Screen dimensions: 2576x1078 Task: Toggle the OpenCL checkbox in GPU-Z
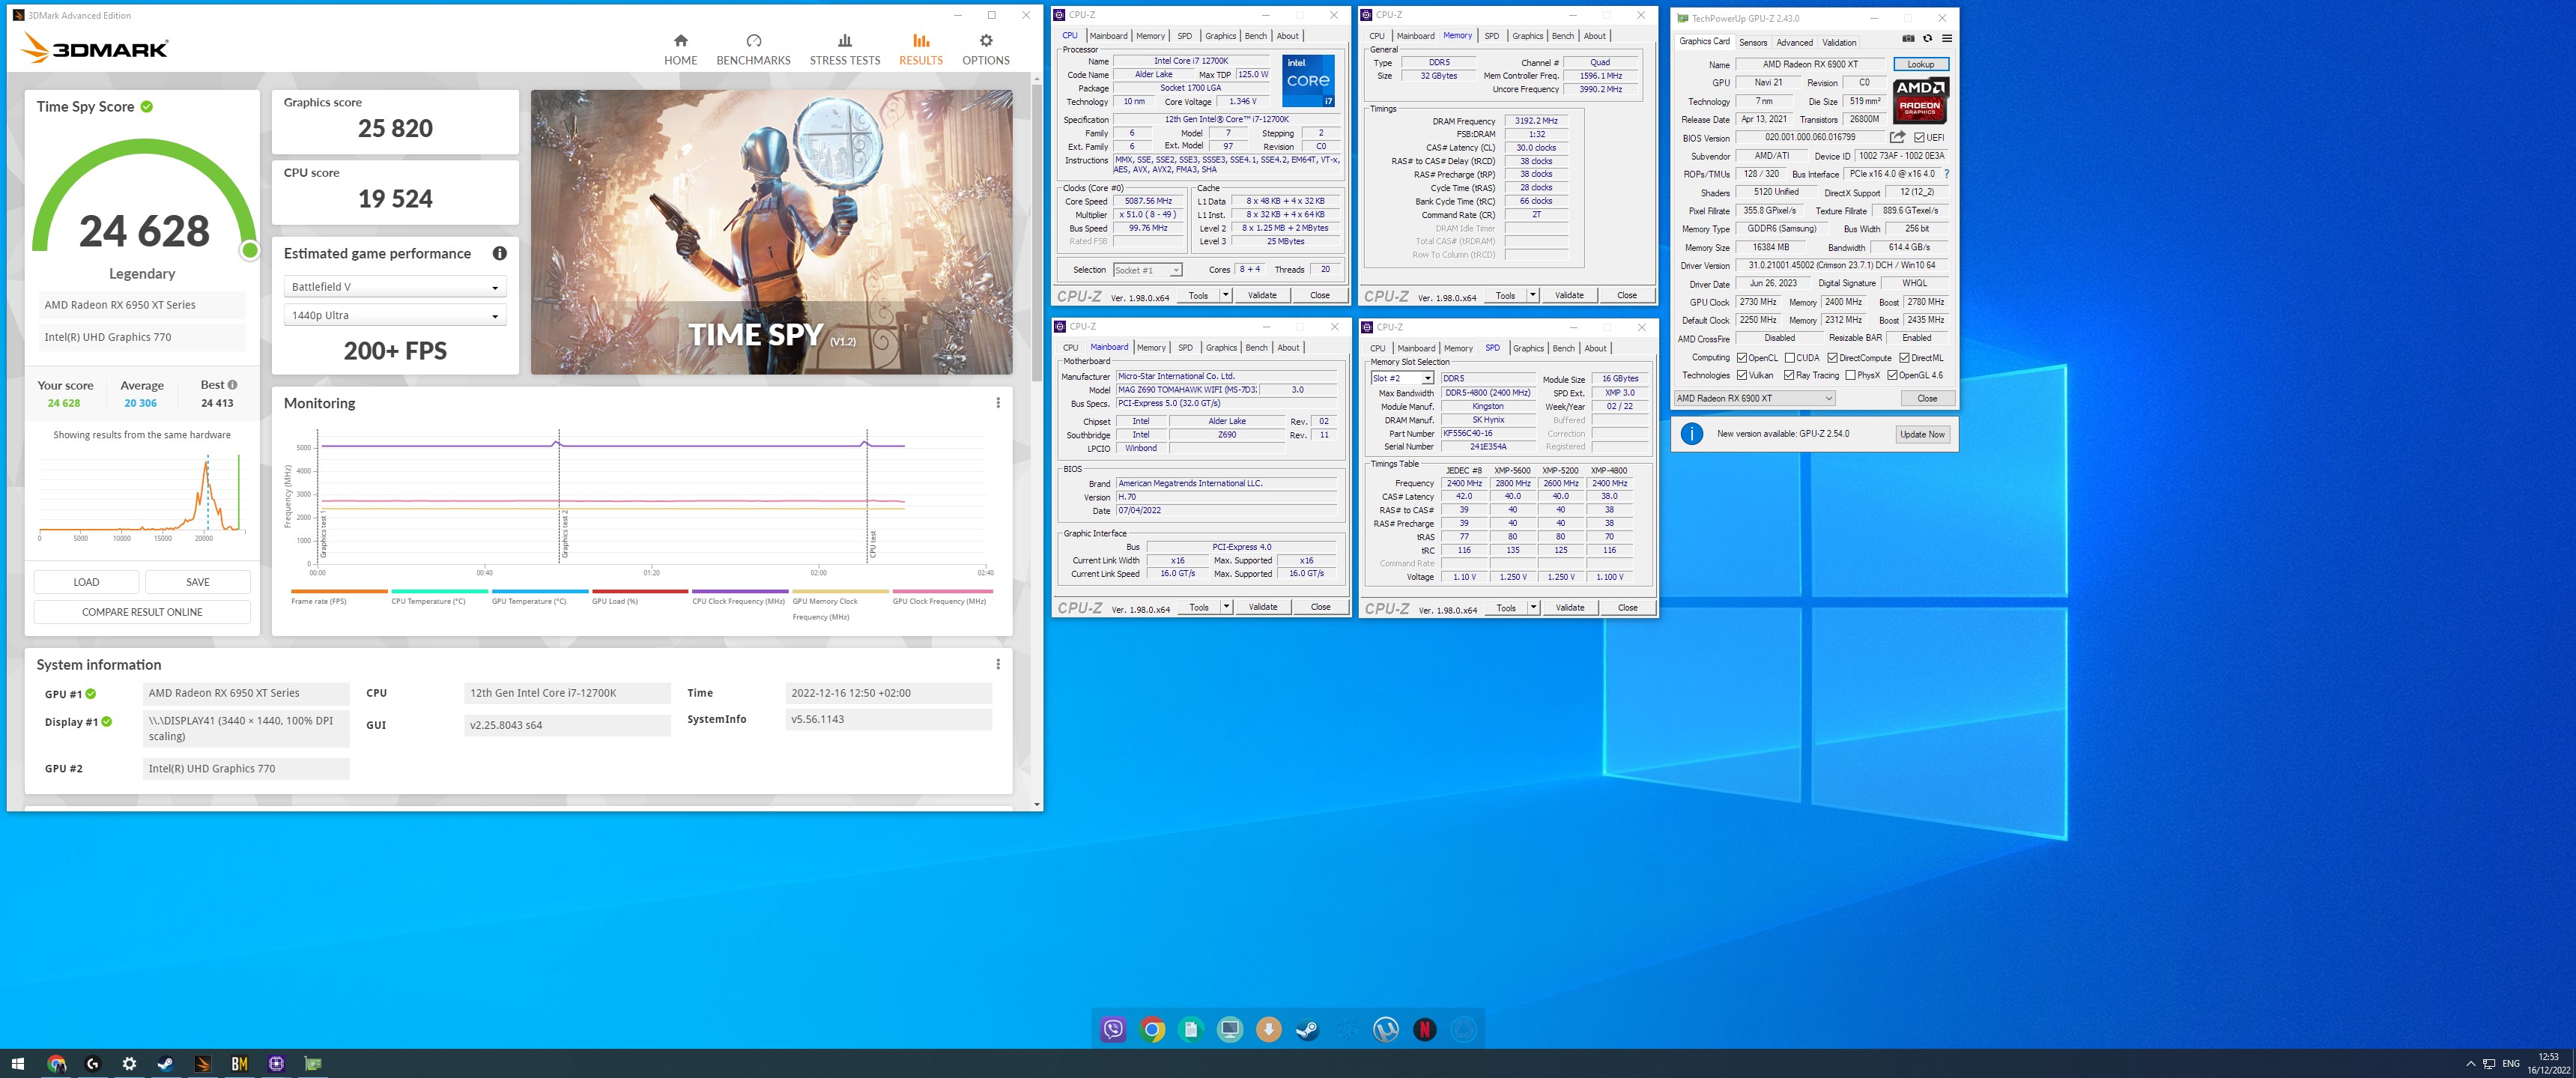tap(1742, 358)
